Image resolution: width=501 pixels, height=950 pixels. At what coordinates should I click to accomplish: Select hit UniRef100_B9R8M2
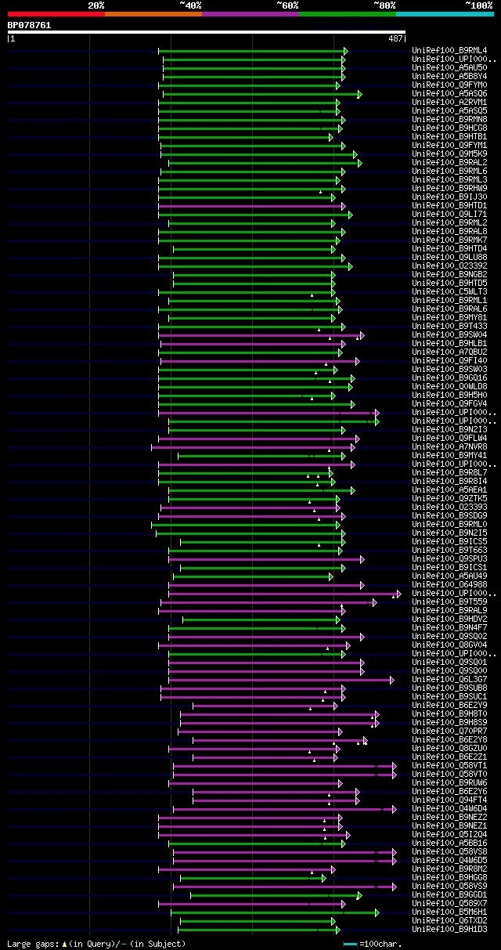(449, 869)
